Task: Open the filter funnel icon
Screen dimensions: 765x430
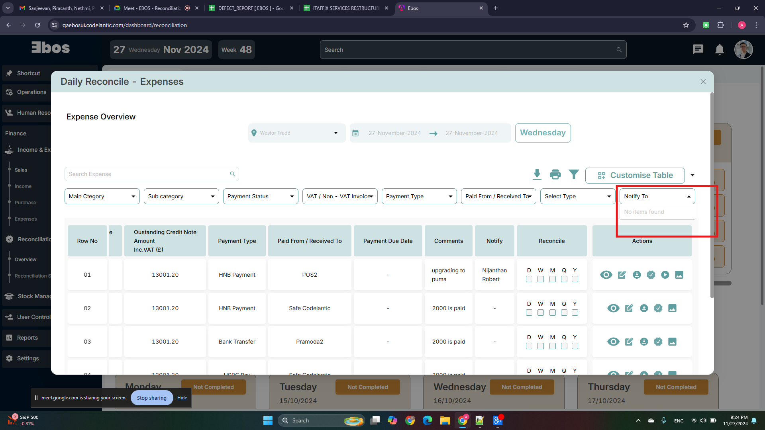Action: pos(574,174)
